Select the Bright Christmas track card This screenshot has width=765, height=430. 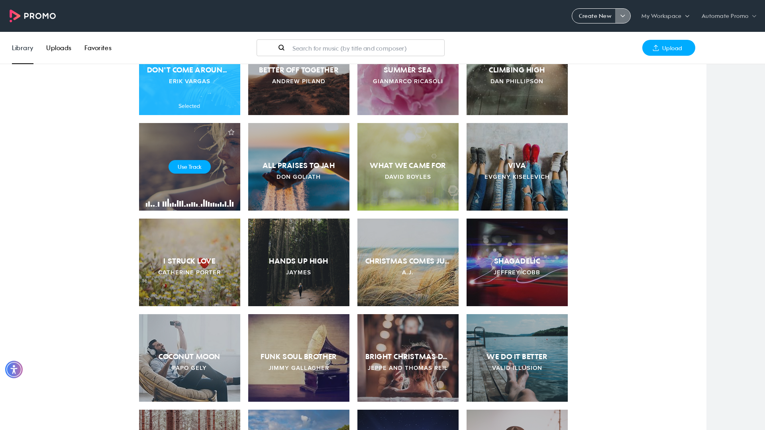[x=408, y=358]
